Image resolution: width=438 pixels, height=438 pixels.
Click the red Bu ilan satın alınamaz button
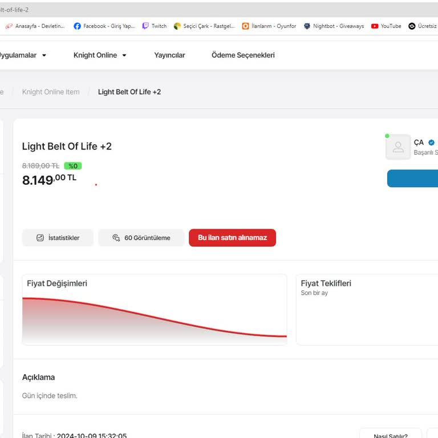click(233, 238)
